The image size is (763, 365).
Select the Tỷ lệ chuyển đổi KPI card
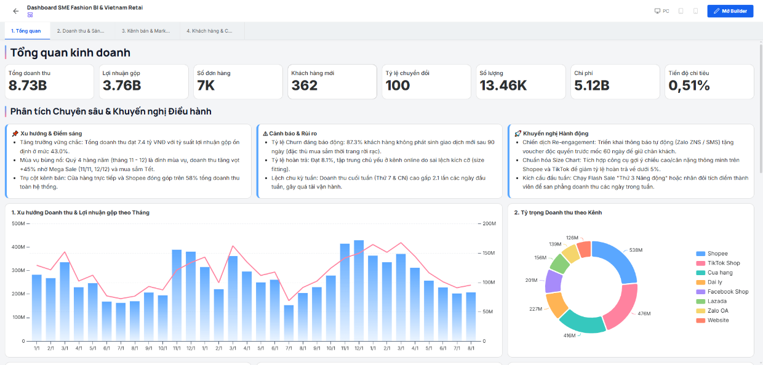point(426,82)
